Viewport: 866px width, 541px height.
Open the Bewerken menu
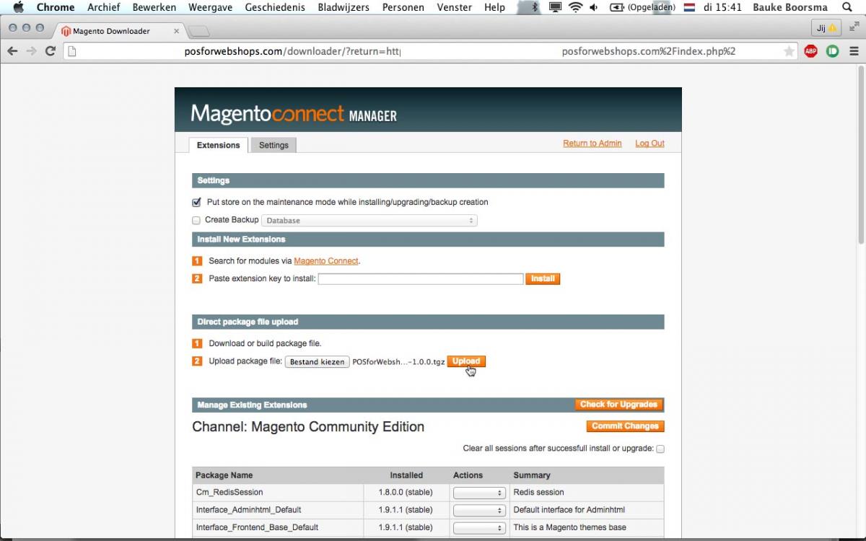(x=154, y=7)
